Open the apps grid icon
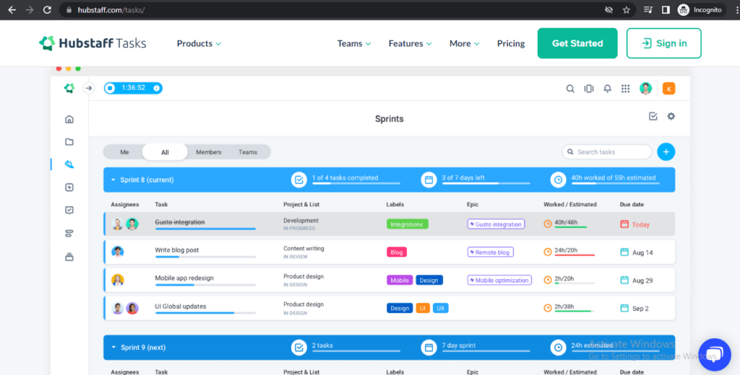 tap(626, 89)
